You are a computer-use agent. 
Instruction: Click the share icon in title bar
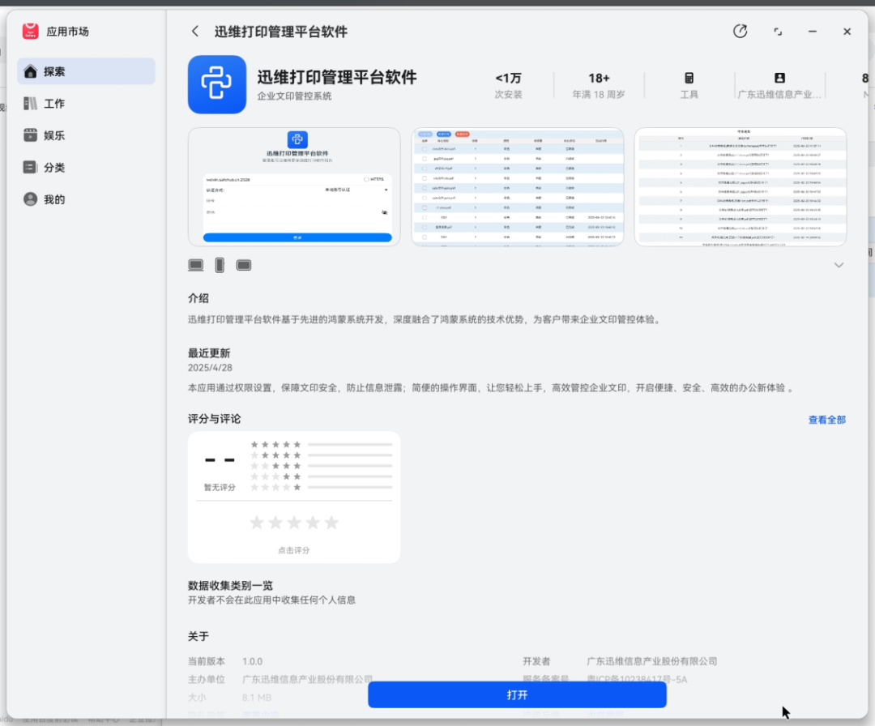[x=740, y=32]
